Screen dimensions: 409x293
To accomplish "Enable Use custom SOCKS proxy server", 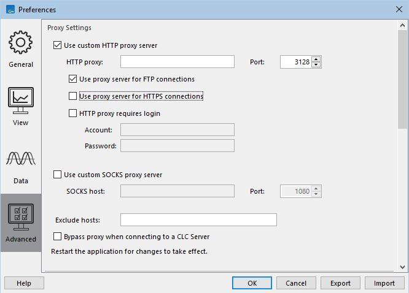I will click(x=58, y=175).
